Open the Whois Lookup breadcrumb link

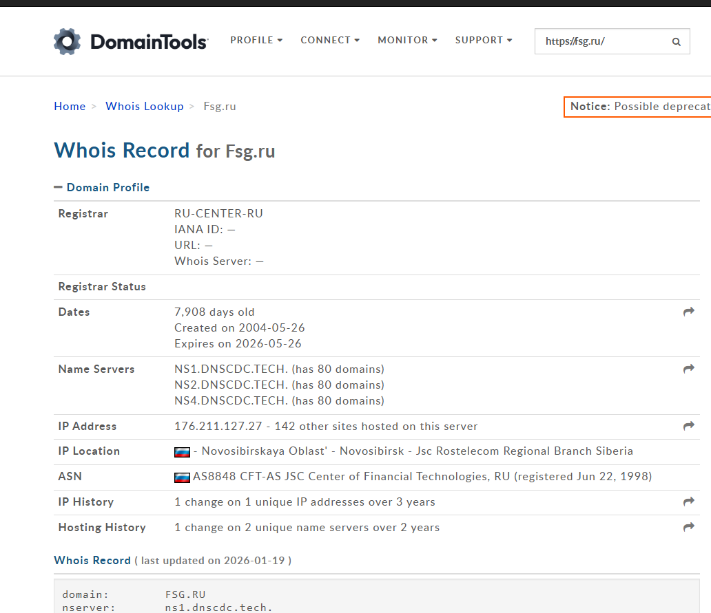[144, 106]
